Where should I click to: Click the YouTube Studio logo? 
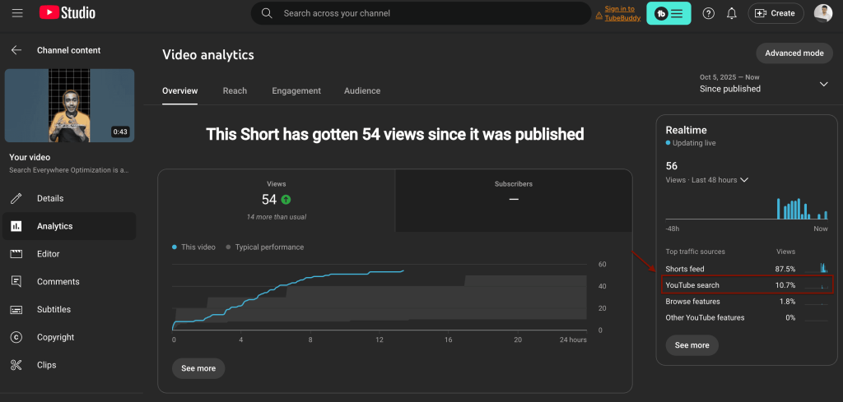click(x=68, y=13)
